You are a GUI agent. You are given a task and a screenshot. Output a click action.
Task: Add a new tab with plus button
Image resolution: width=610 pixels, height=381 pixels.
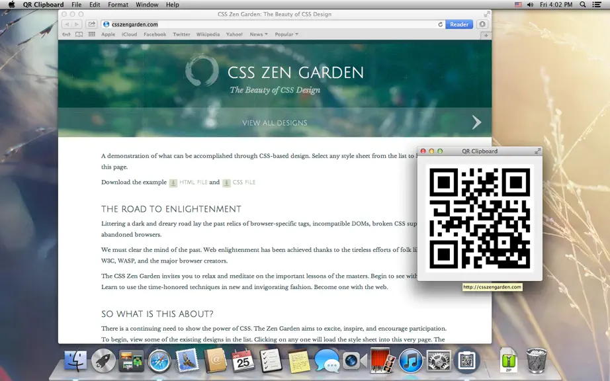coord(486,35)
